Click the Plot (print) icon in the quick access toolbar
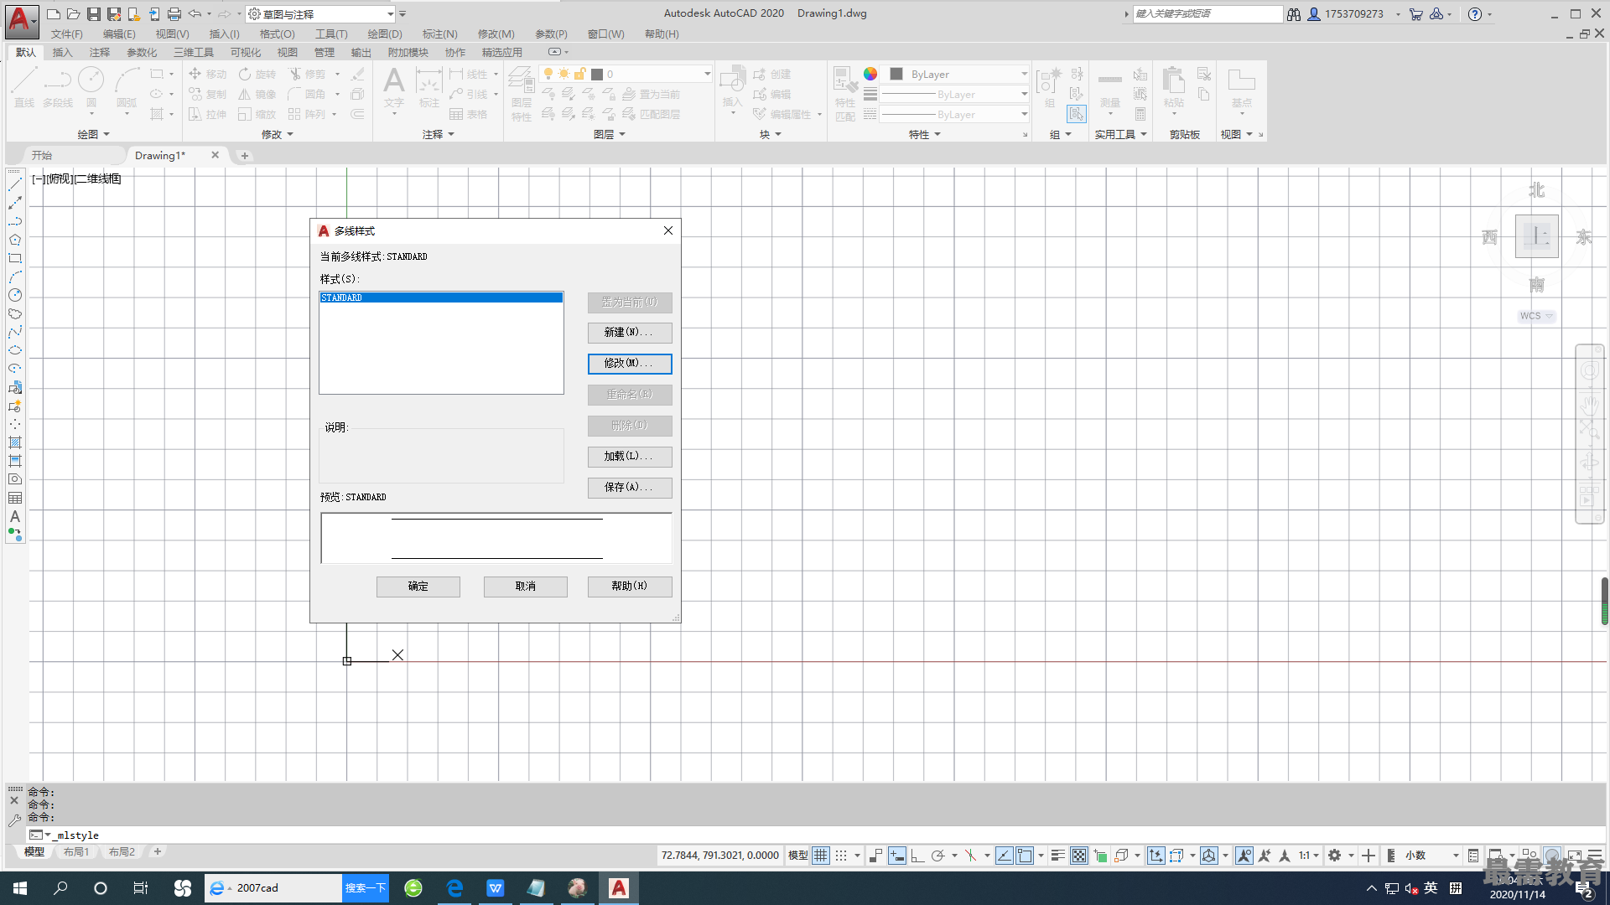 coord(174,14)
